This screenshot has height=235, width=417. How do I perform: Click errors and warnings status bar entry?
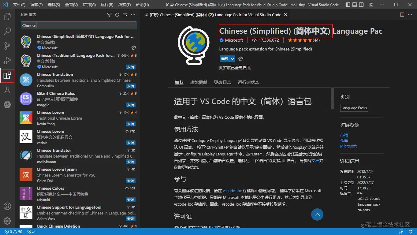[x=13, y=232]
